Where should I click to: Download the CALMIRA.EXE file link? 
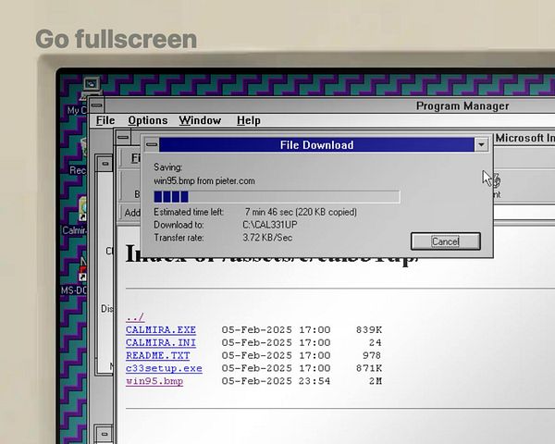[x=161, y=329]
